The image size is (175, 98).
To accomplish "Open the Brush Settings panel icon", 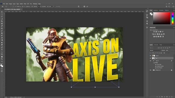I will coord(147,15).
